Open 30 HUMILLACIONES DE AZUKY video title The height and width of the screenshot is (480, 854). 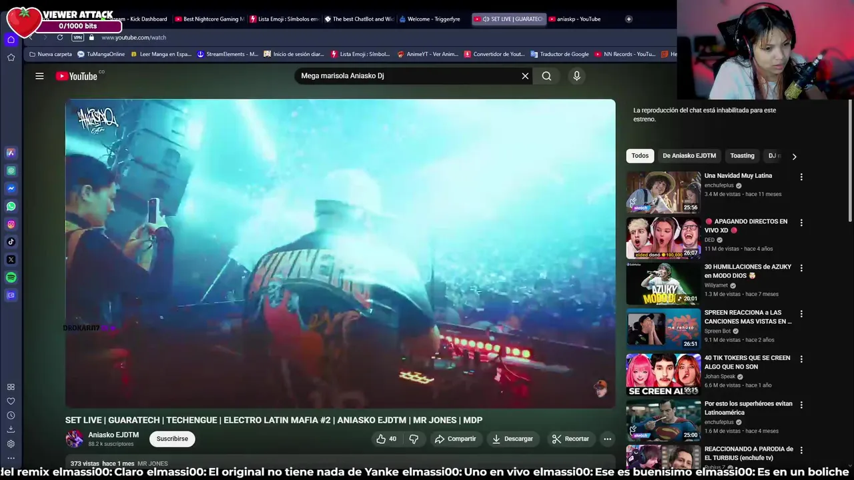coord(748,271)
